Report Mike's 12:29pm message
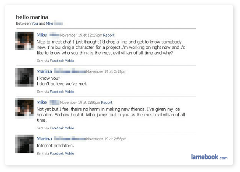Screen dimensions: 240x172 click(109, 35)
